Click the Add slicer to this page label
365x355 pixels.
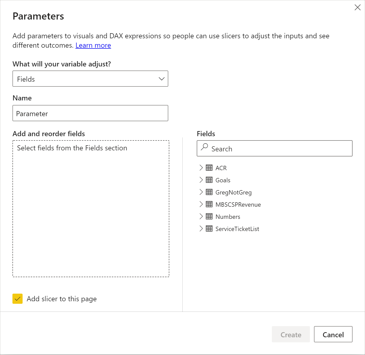(62, 299)
